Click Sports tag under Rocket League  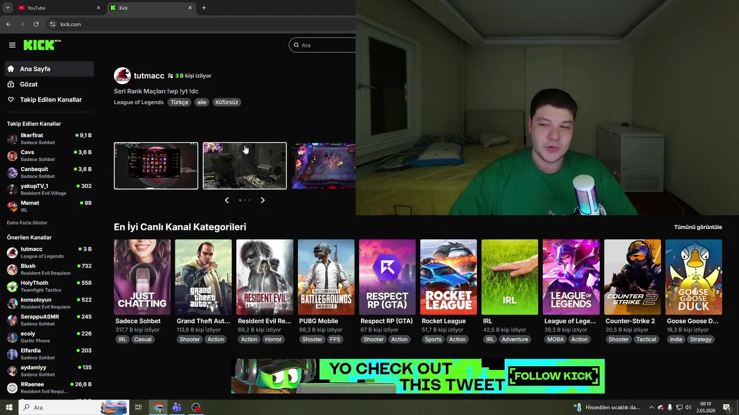[x=433, y=339]
